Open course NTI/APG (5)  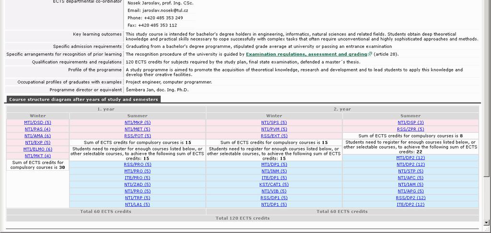point(410,191)
